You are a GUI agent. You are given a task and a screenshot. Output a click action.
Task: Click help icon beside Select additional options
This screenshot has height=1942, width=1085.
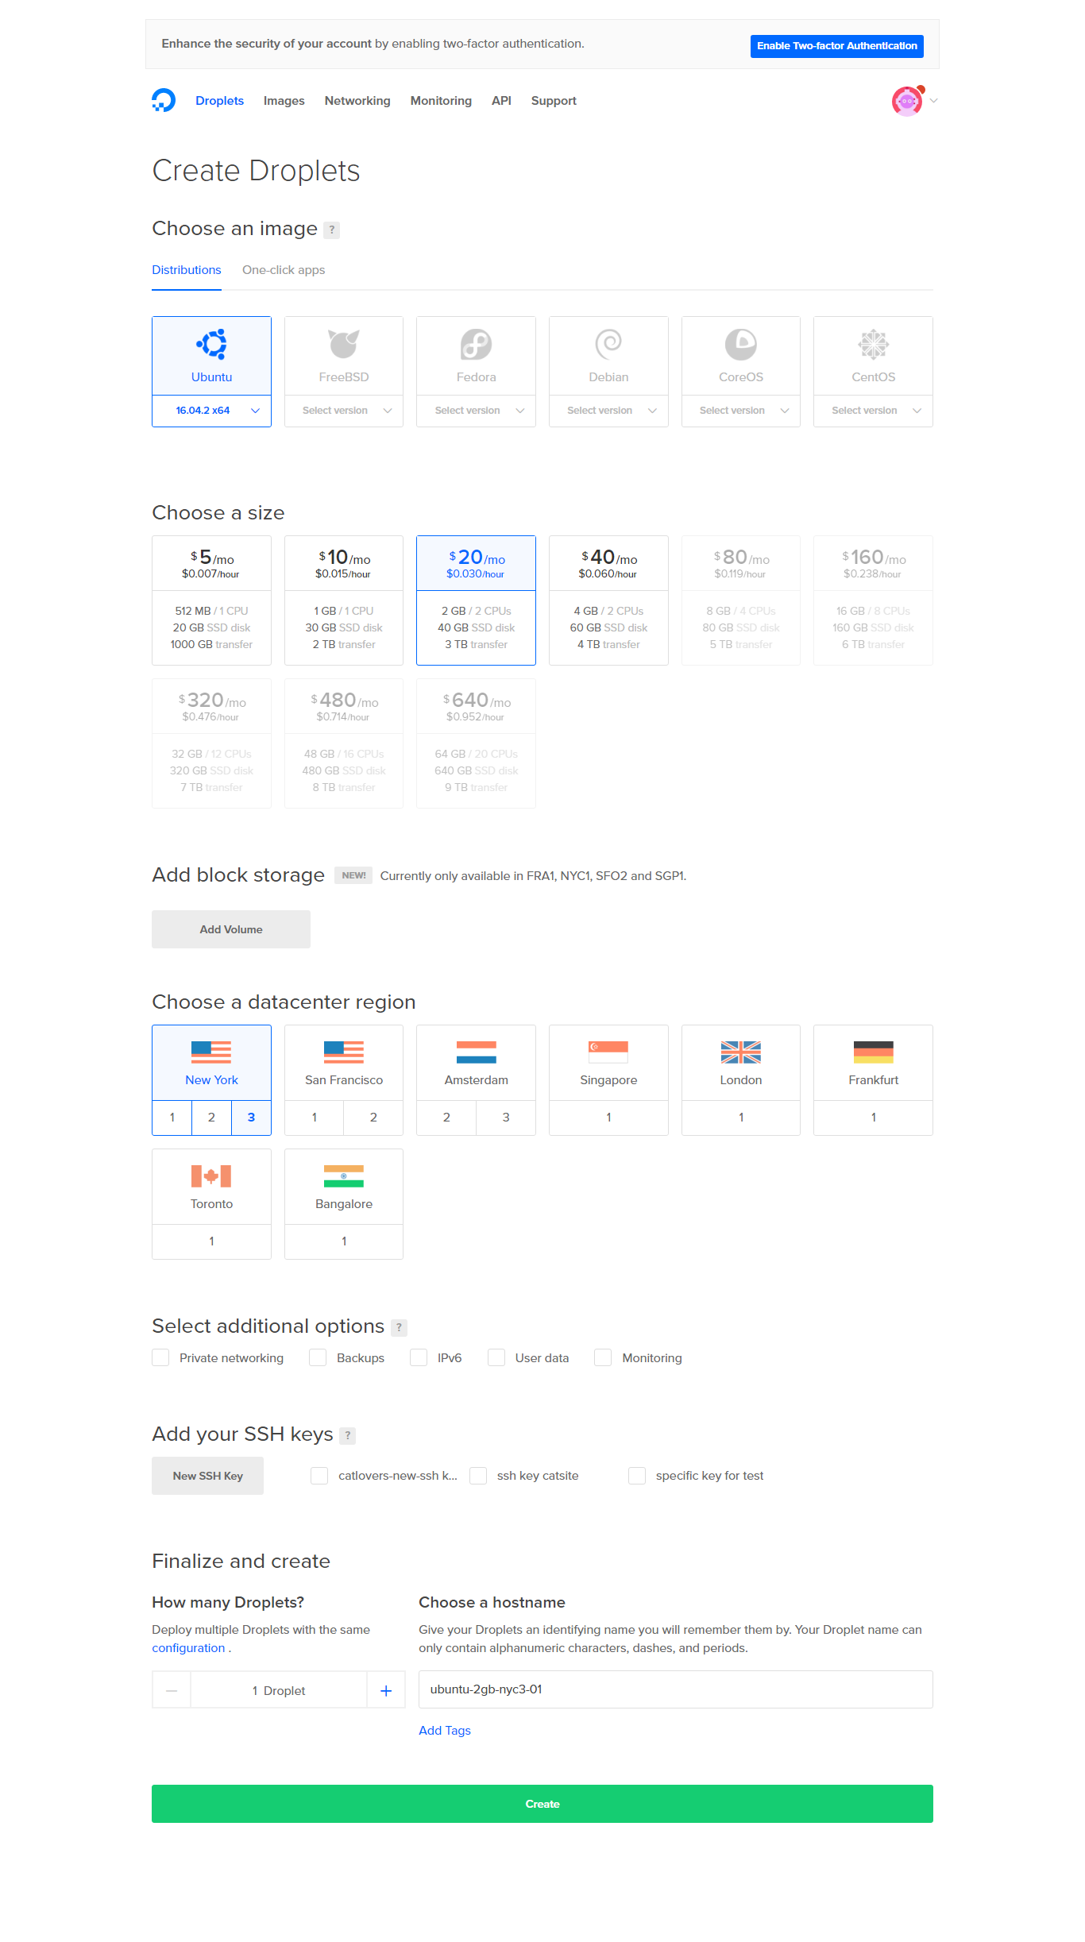coord(399,1327)
